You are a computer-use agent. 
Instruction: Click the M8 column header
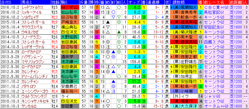click(119, 3)
